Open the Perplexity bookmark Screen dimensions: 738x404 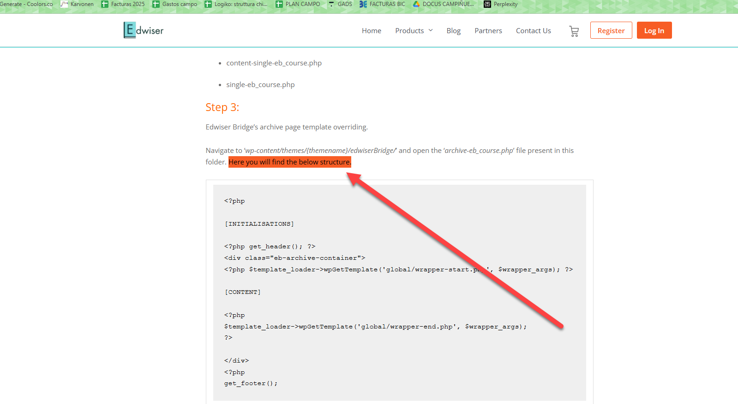click(501, 4)
